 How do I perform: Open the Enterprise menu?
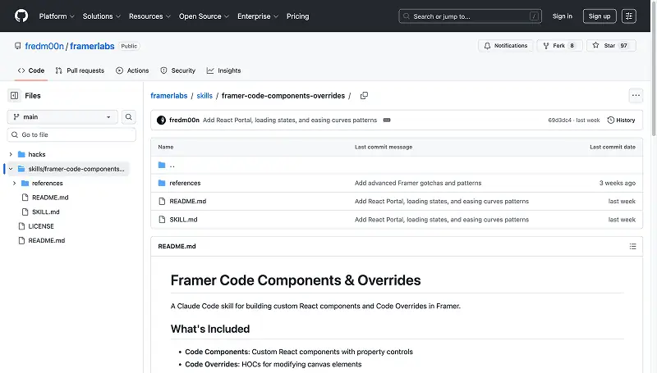(258, 16)
